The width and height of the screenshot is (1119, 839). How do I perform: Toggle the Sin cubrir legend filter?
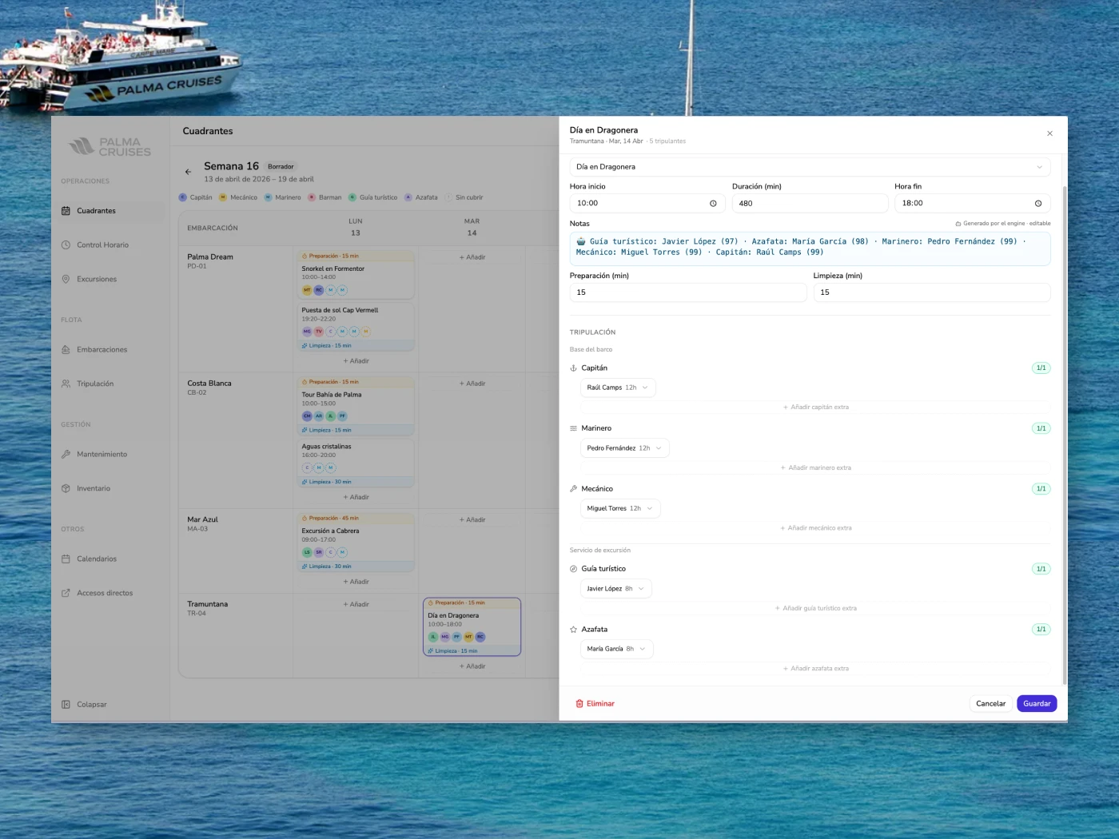point(464,197)
